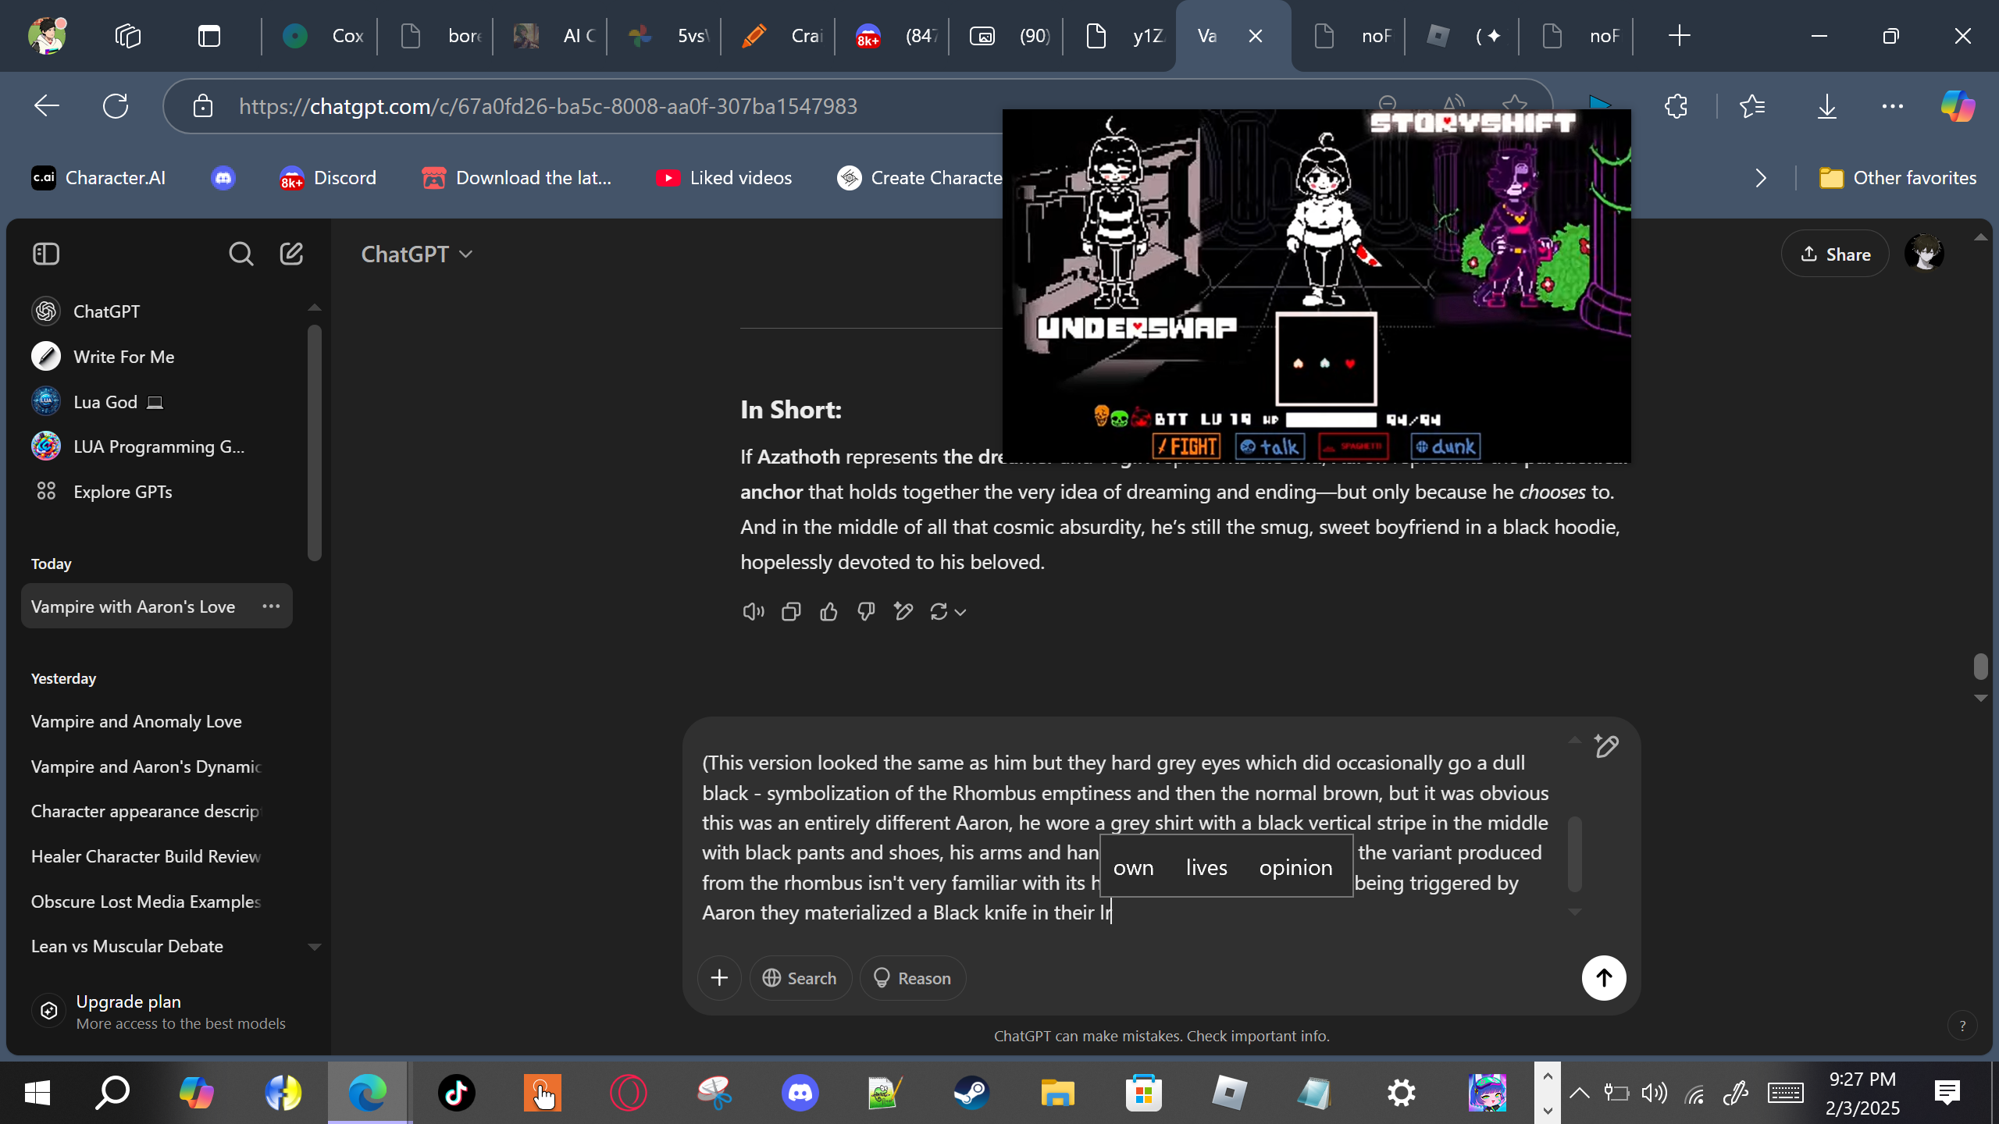Start a new chat with compose icon

pos(291,254)
